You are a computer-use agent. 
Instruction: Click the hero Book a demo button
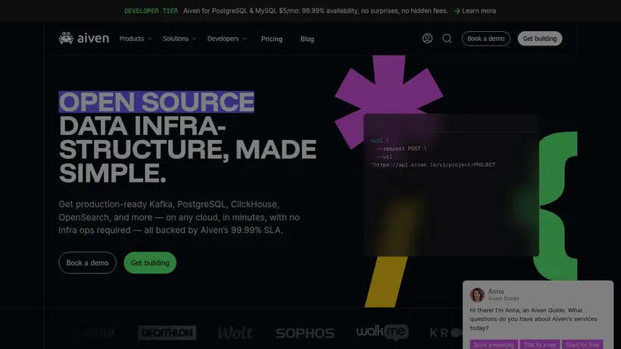(x=87, y=263)
